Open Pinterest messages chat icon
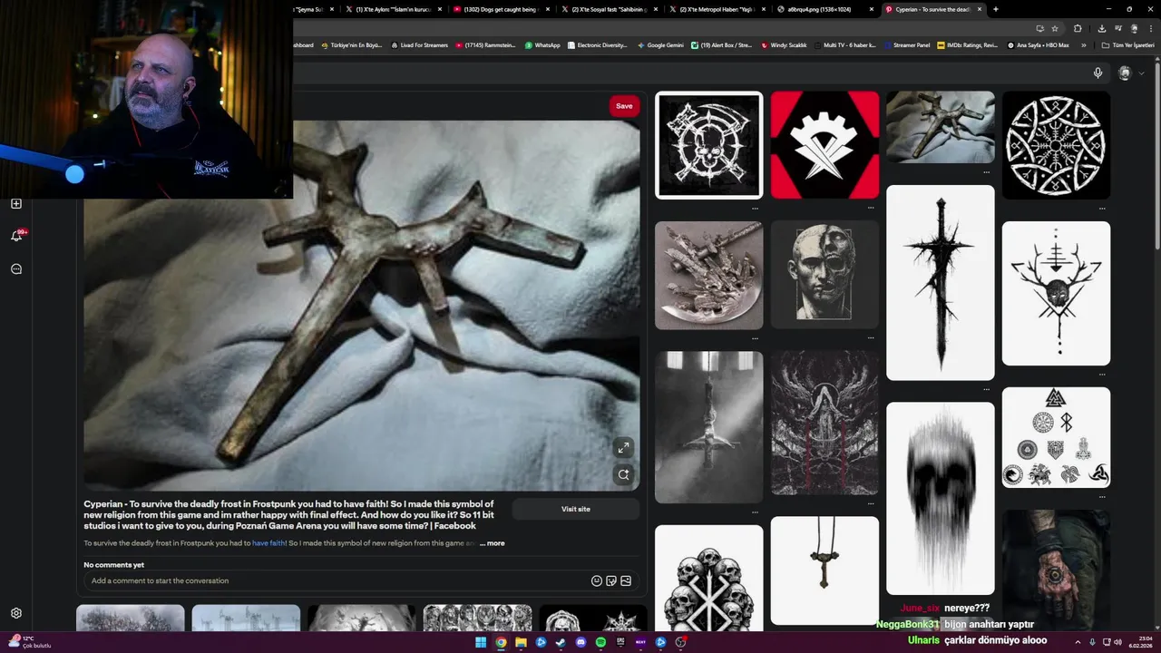 click(15, 268)
